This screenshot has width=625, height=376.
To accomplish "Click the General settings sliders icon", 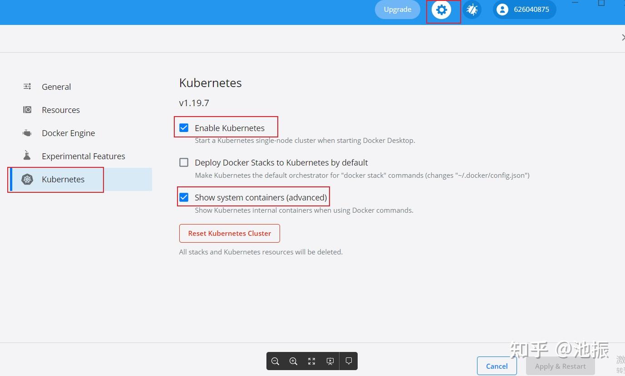I will pyautogui.click(x=27, y=86).
